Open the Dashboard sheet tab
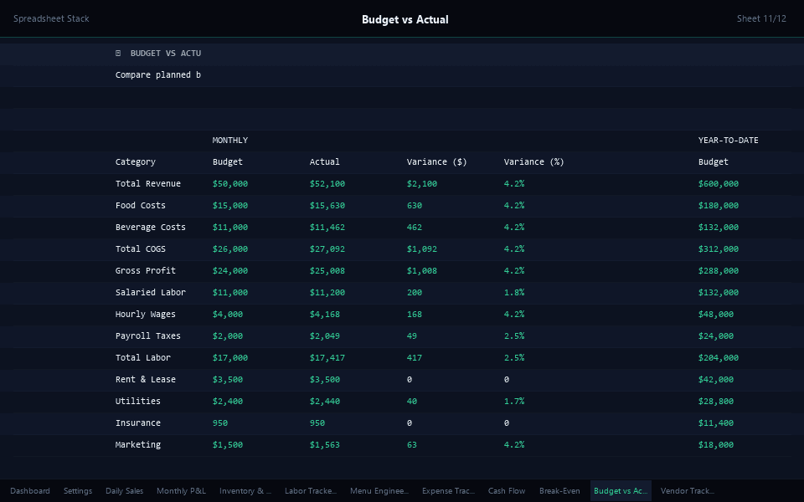Viewport: 804px width, 502px height. 30,491
